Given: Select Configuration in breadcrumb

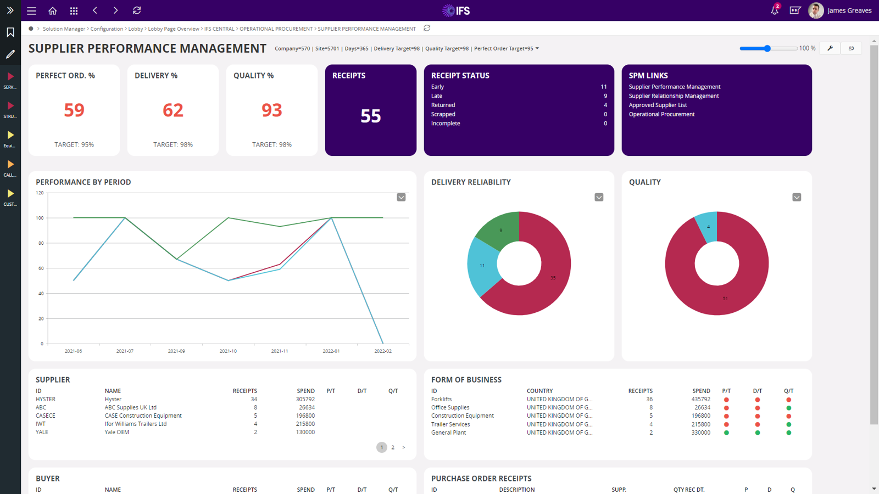Looking at the screenshot, I should click(107, 29).
